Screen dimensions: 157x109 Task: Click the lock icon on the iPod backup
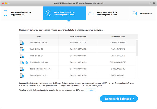pos(26,62)
